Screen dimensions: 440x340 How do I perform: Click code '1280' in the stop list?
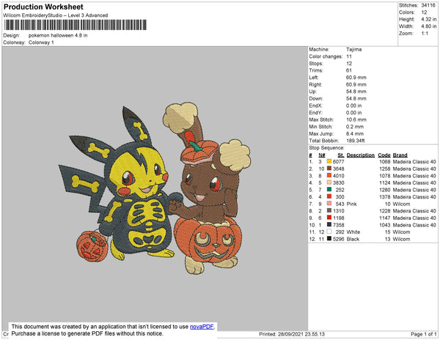point(385,190)
